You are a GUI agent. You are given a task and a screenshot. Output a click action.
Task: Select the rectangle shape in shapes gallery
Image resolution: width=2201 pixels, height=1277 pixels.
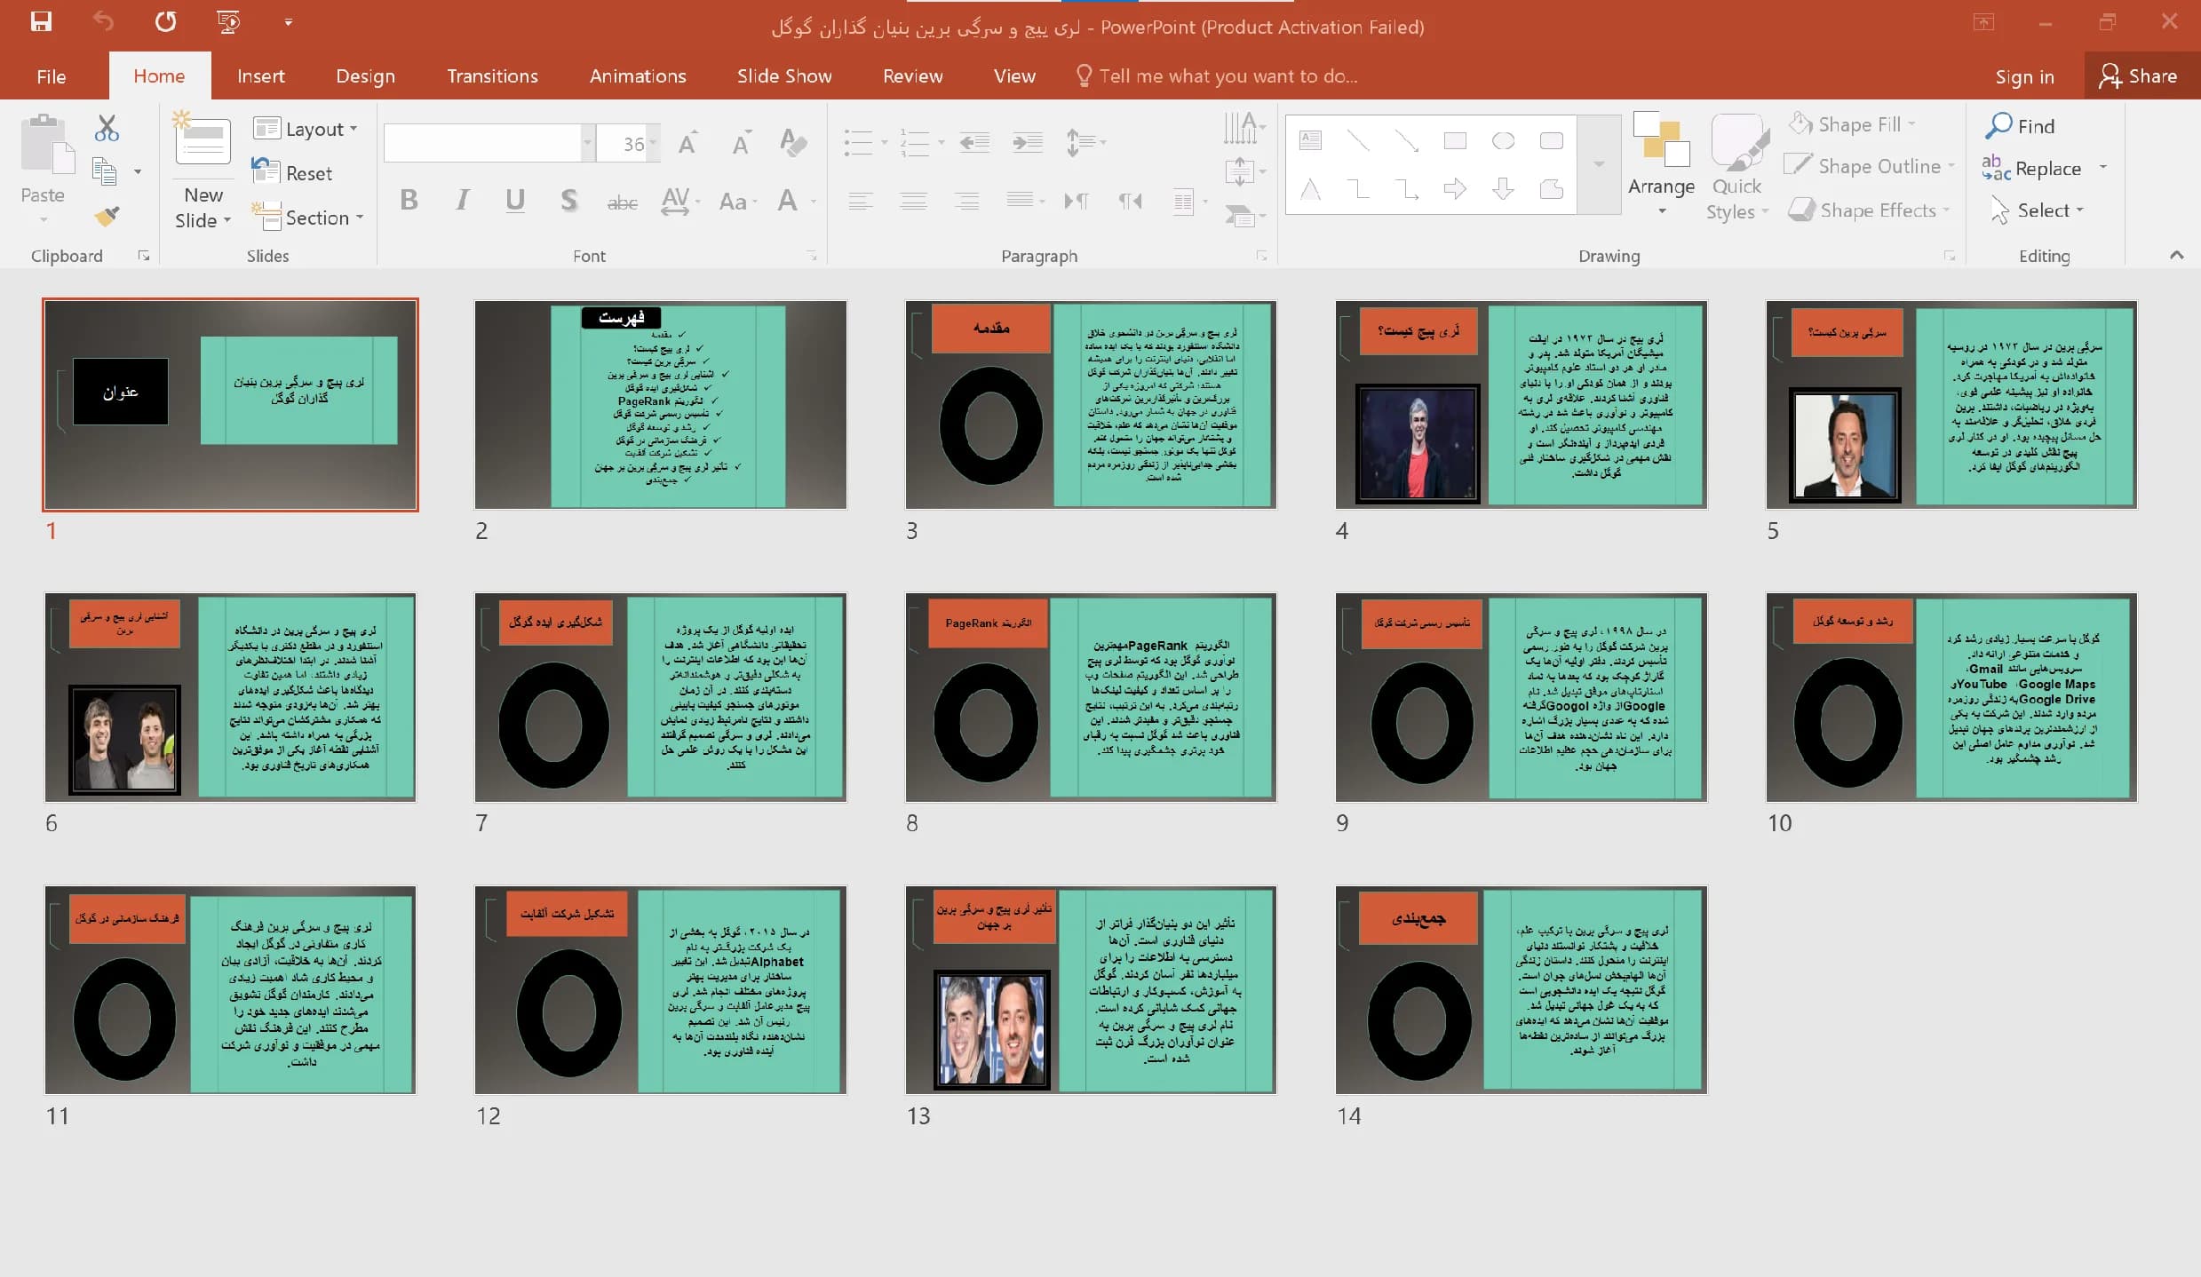pyautogui.click(x=1455, y=140)
